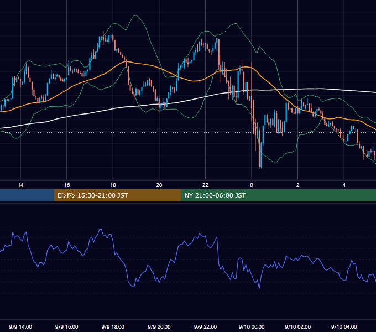Click the 18 hour label on price chart axis
The image size is (376, 332).
113,185
